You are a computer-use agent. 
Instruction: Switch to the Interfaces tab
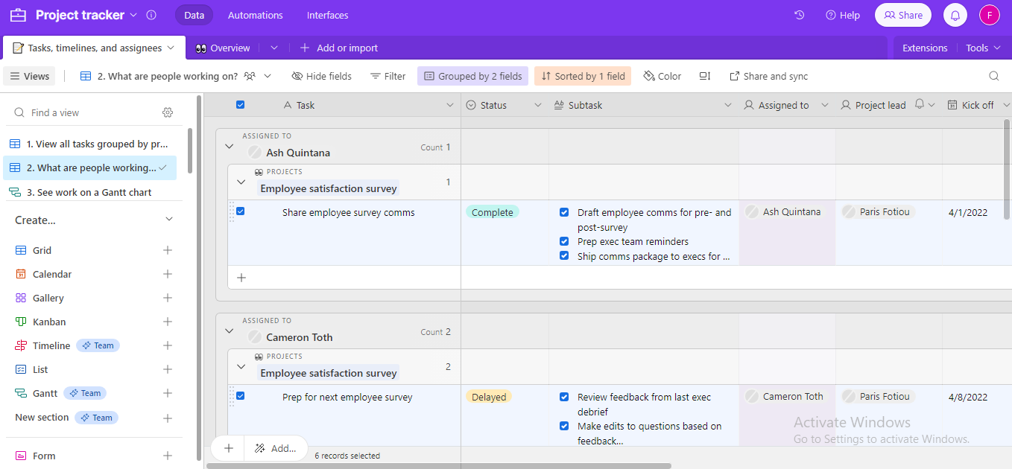click(327, 14)
